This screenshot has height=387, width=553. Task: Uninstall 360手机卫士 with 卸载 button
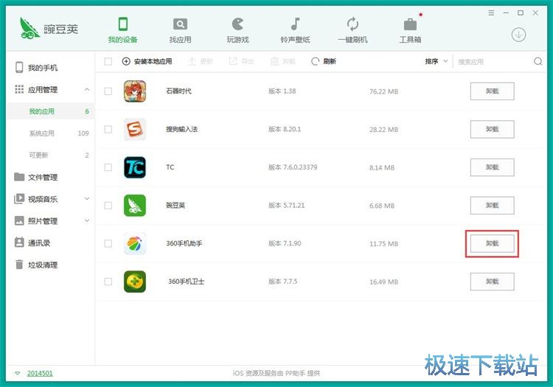[492, 282]
